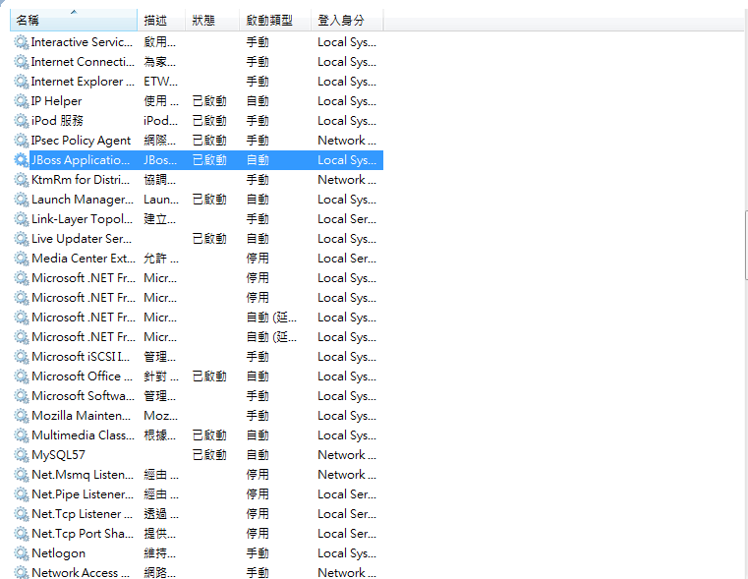This screenshot has height=579, width=748.
Task: Click the gear icon beside Net.Msmq Listen...
Action: [x=21, y=475]
